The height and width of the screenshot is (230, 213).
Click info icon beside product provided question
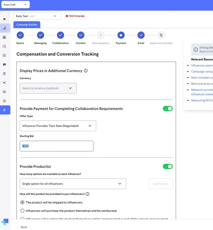(87, 194)
